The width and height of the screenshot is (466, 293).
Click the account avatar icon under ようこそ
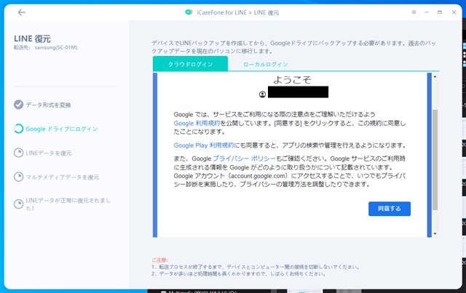262,94
